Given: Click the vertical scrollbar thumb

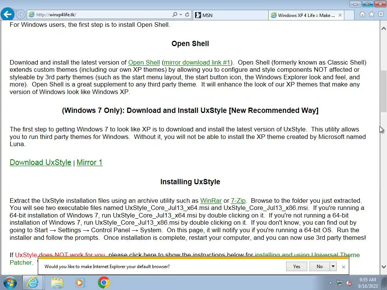Looking at the screenshot, I should (384, 91).
